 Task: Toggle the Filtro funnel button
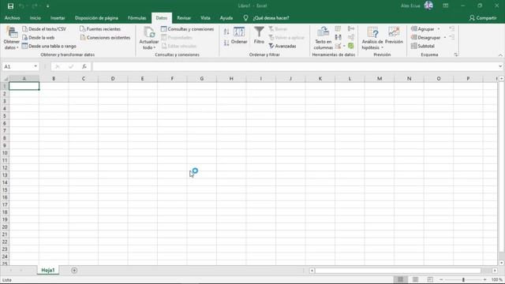259,35
